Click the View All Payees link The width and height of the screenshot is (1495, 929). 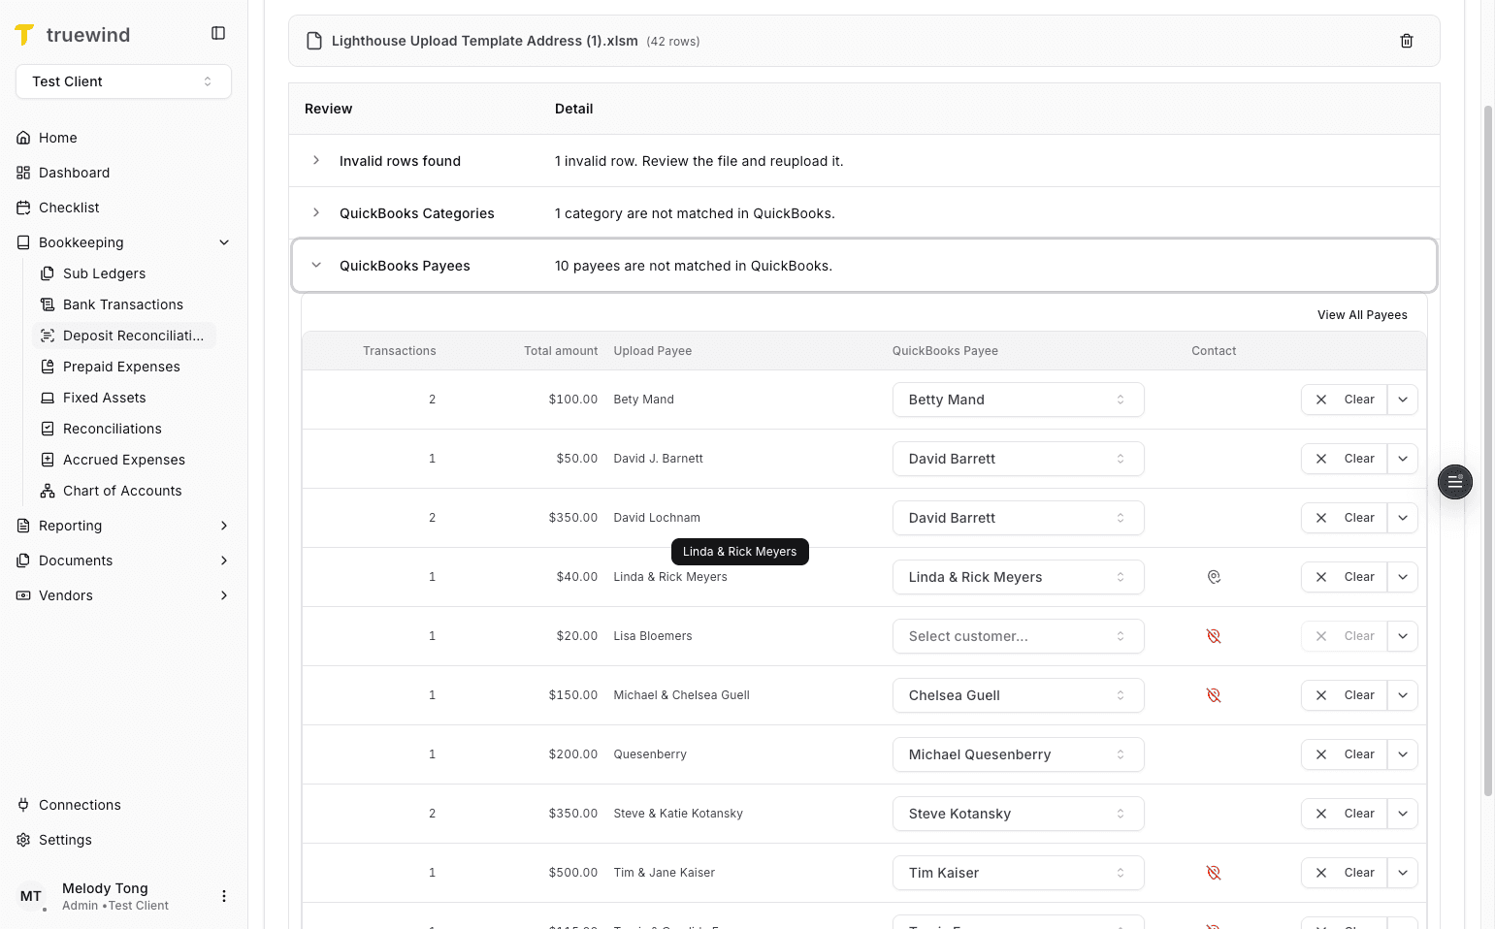[x=1362, y=314]
